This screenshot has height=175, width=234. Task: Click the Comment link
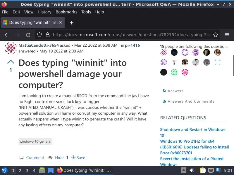35,157
